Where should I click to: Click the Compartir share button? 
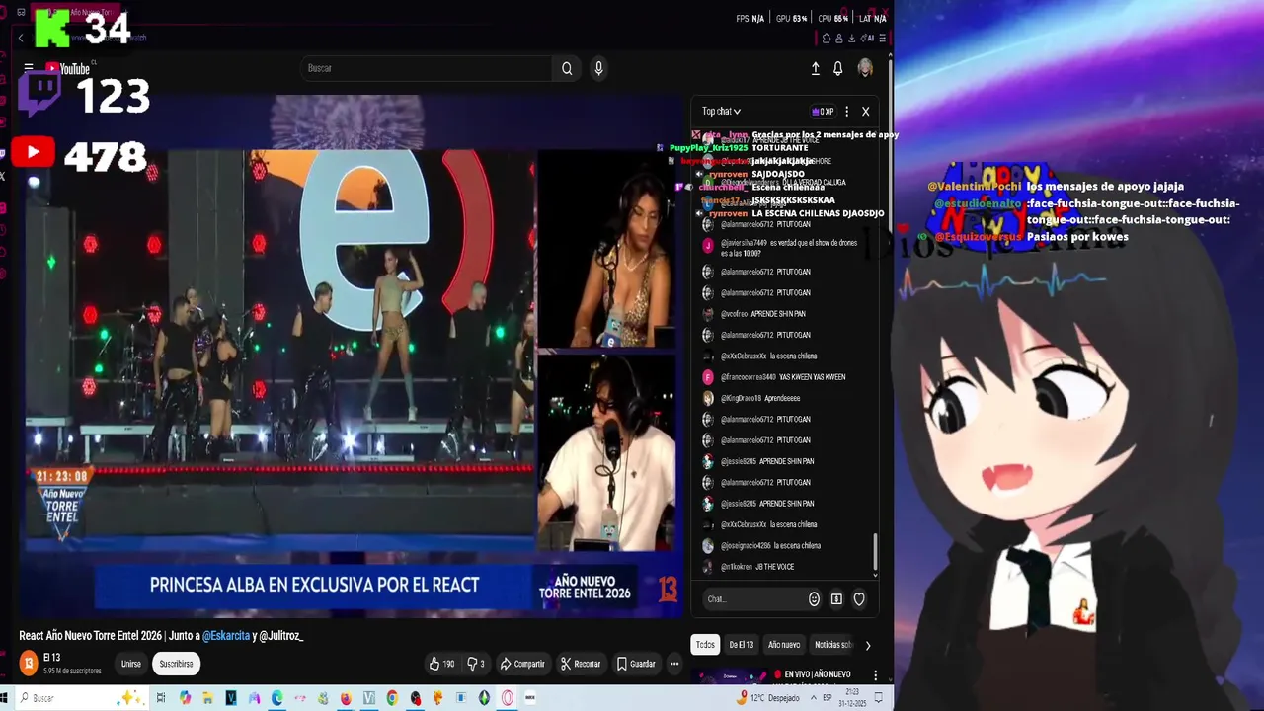[521, 664]
